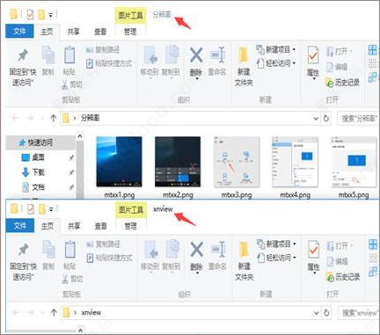Open 管理 tab in the 分辨率 window
The width and height of the screenshot is (380, 335).
[x=130, y=32]
